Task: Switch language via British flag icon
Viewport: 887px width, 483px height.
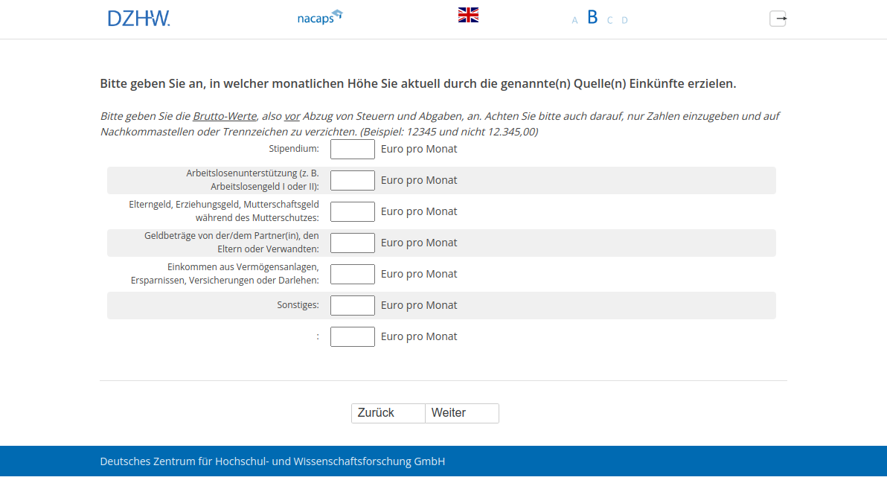Action: [x=468, y=15]
